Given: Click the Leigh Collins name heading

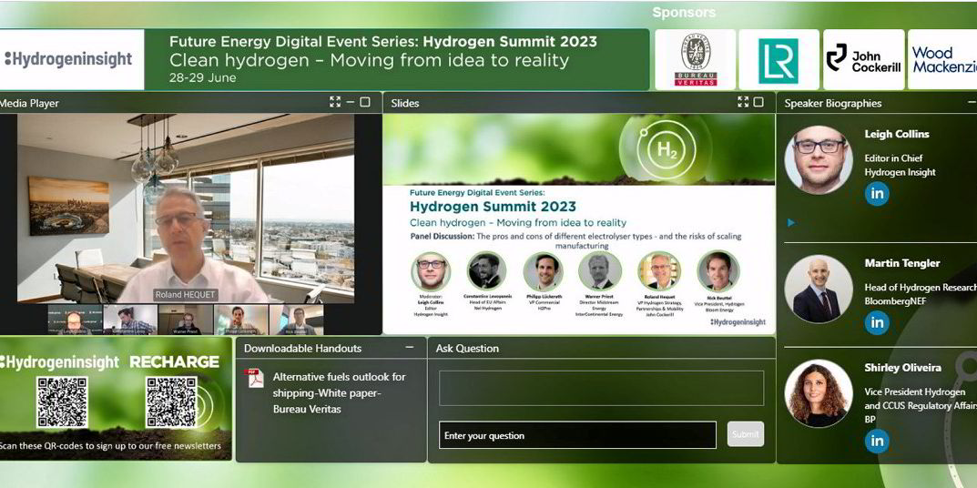Looking at the screenshot, I should click(x=897, y=134).
